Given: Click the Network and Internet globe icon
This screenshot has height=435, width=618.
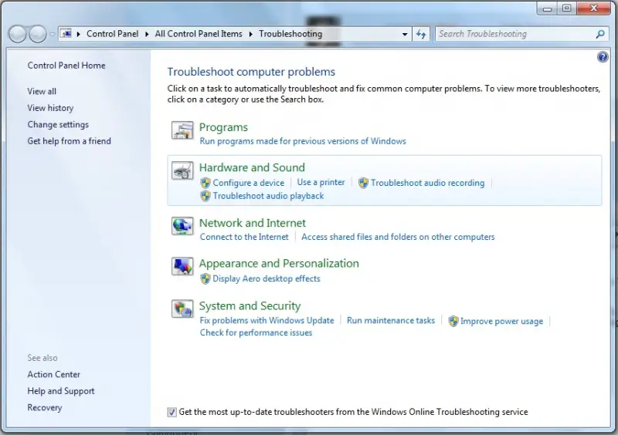Looking at the screenshot, I should pyautogui.click(x=182, y=226).
